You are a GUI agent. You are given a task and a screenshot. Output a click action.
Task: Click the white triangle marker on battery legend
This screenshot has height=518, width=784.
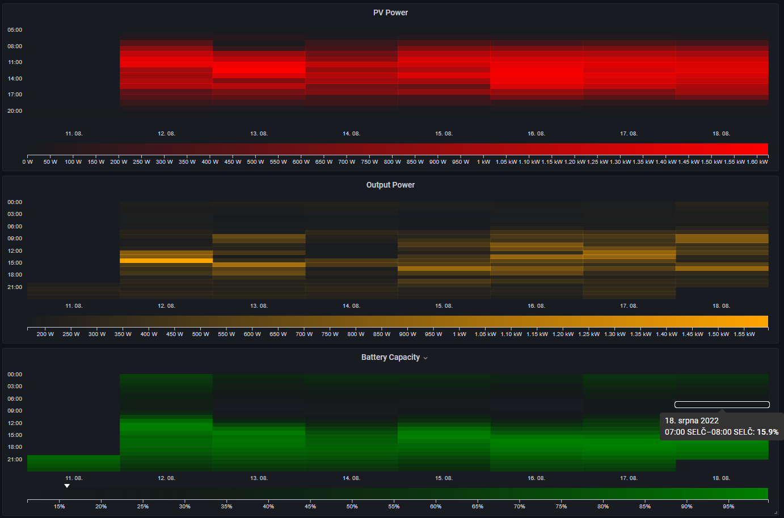(67, 486)
